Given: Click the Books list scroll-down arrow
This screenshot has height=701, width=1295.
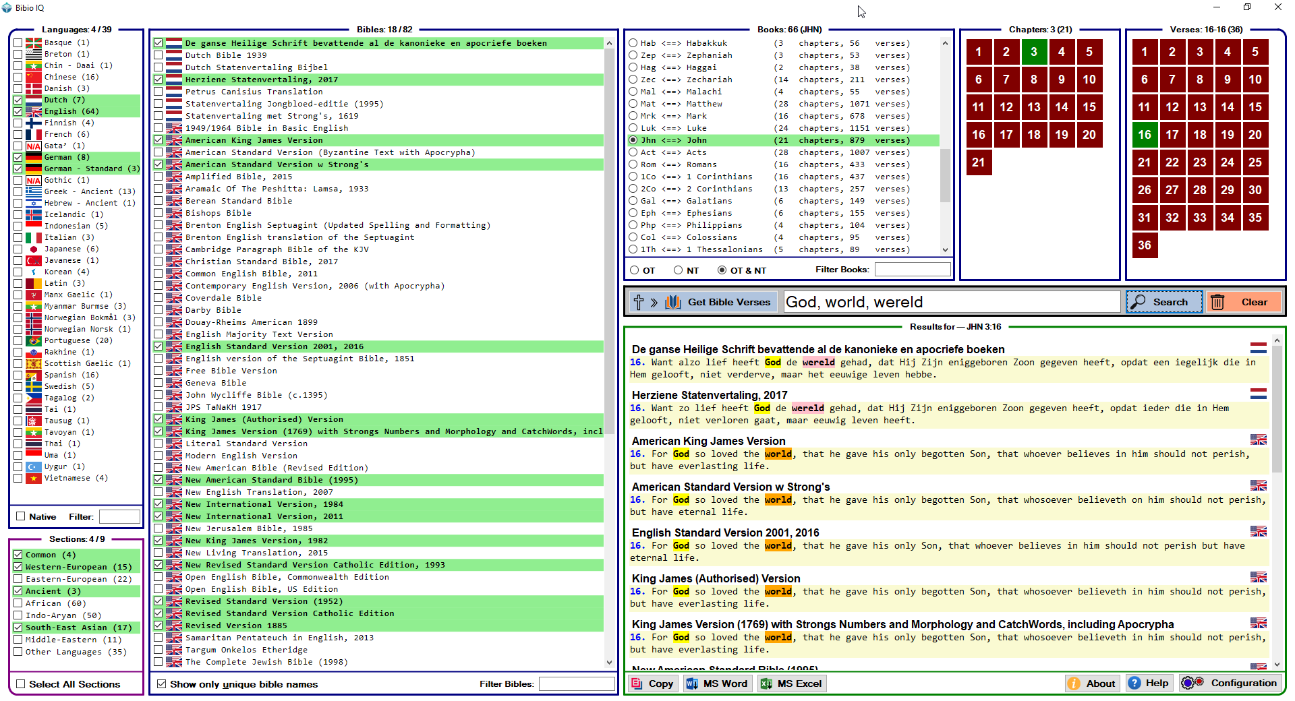Looking at the screenshot, I should (945, 250).
